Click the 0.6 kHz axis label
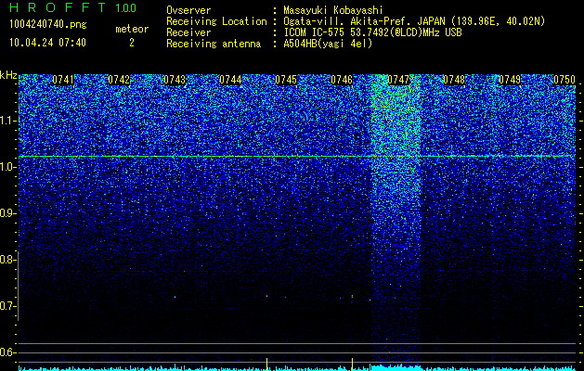The image size is (584, 371). click(x=7, y=352)
